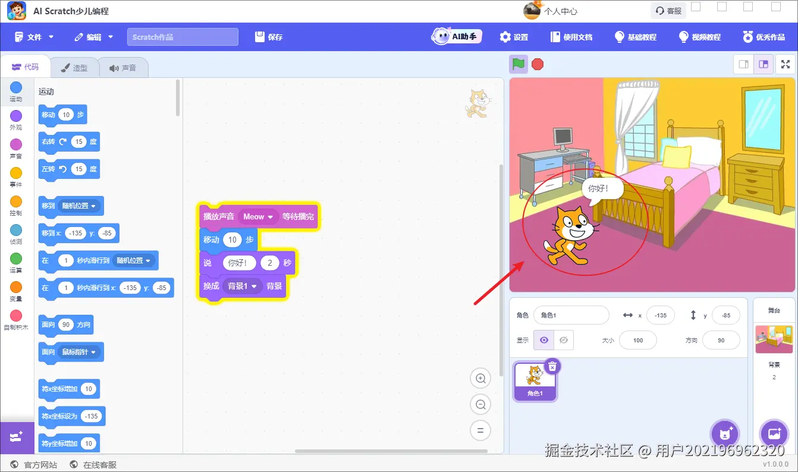Screen dimensions: 798x472
Task: Switch to large stage layout
Action: click(764, 64)
